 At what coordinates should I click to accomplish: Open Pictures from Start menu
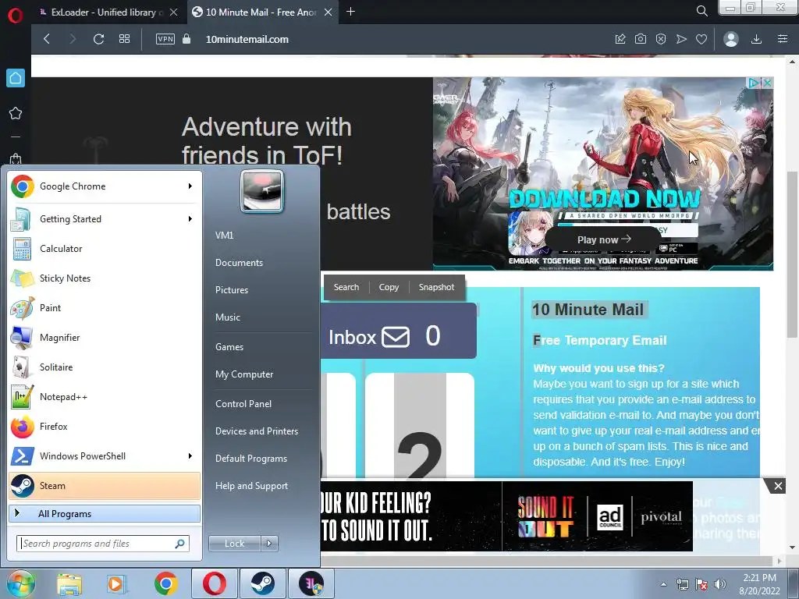point(232,290)
